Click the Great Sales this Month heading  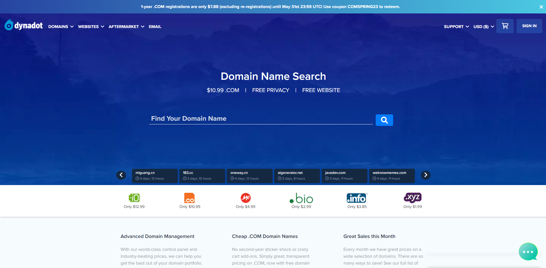[369, 237]
